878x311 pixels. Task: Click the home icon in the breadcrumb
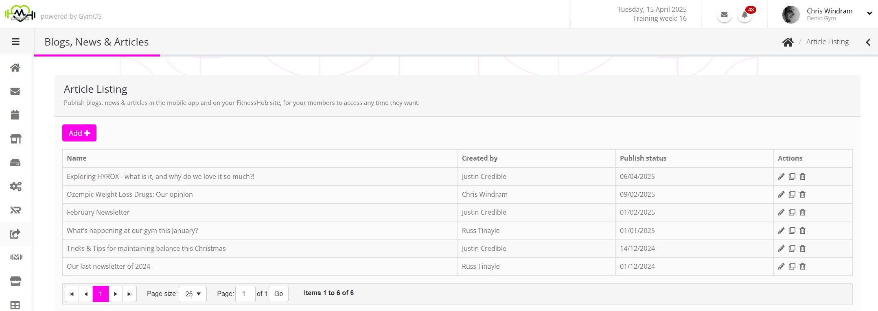click(x=788, y=42)
